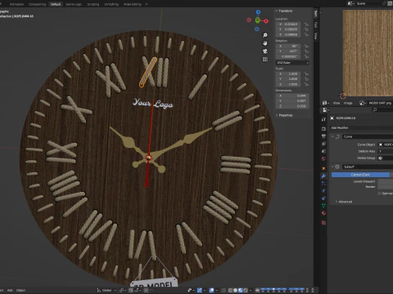
Task: Select material preview viewport shading
Action: pos(240,290)
